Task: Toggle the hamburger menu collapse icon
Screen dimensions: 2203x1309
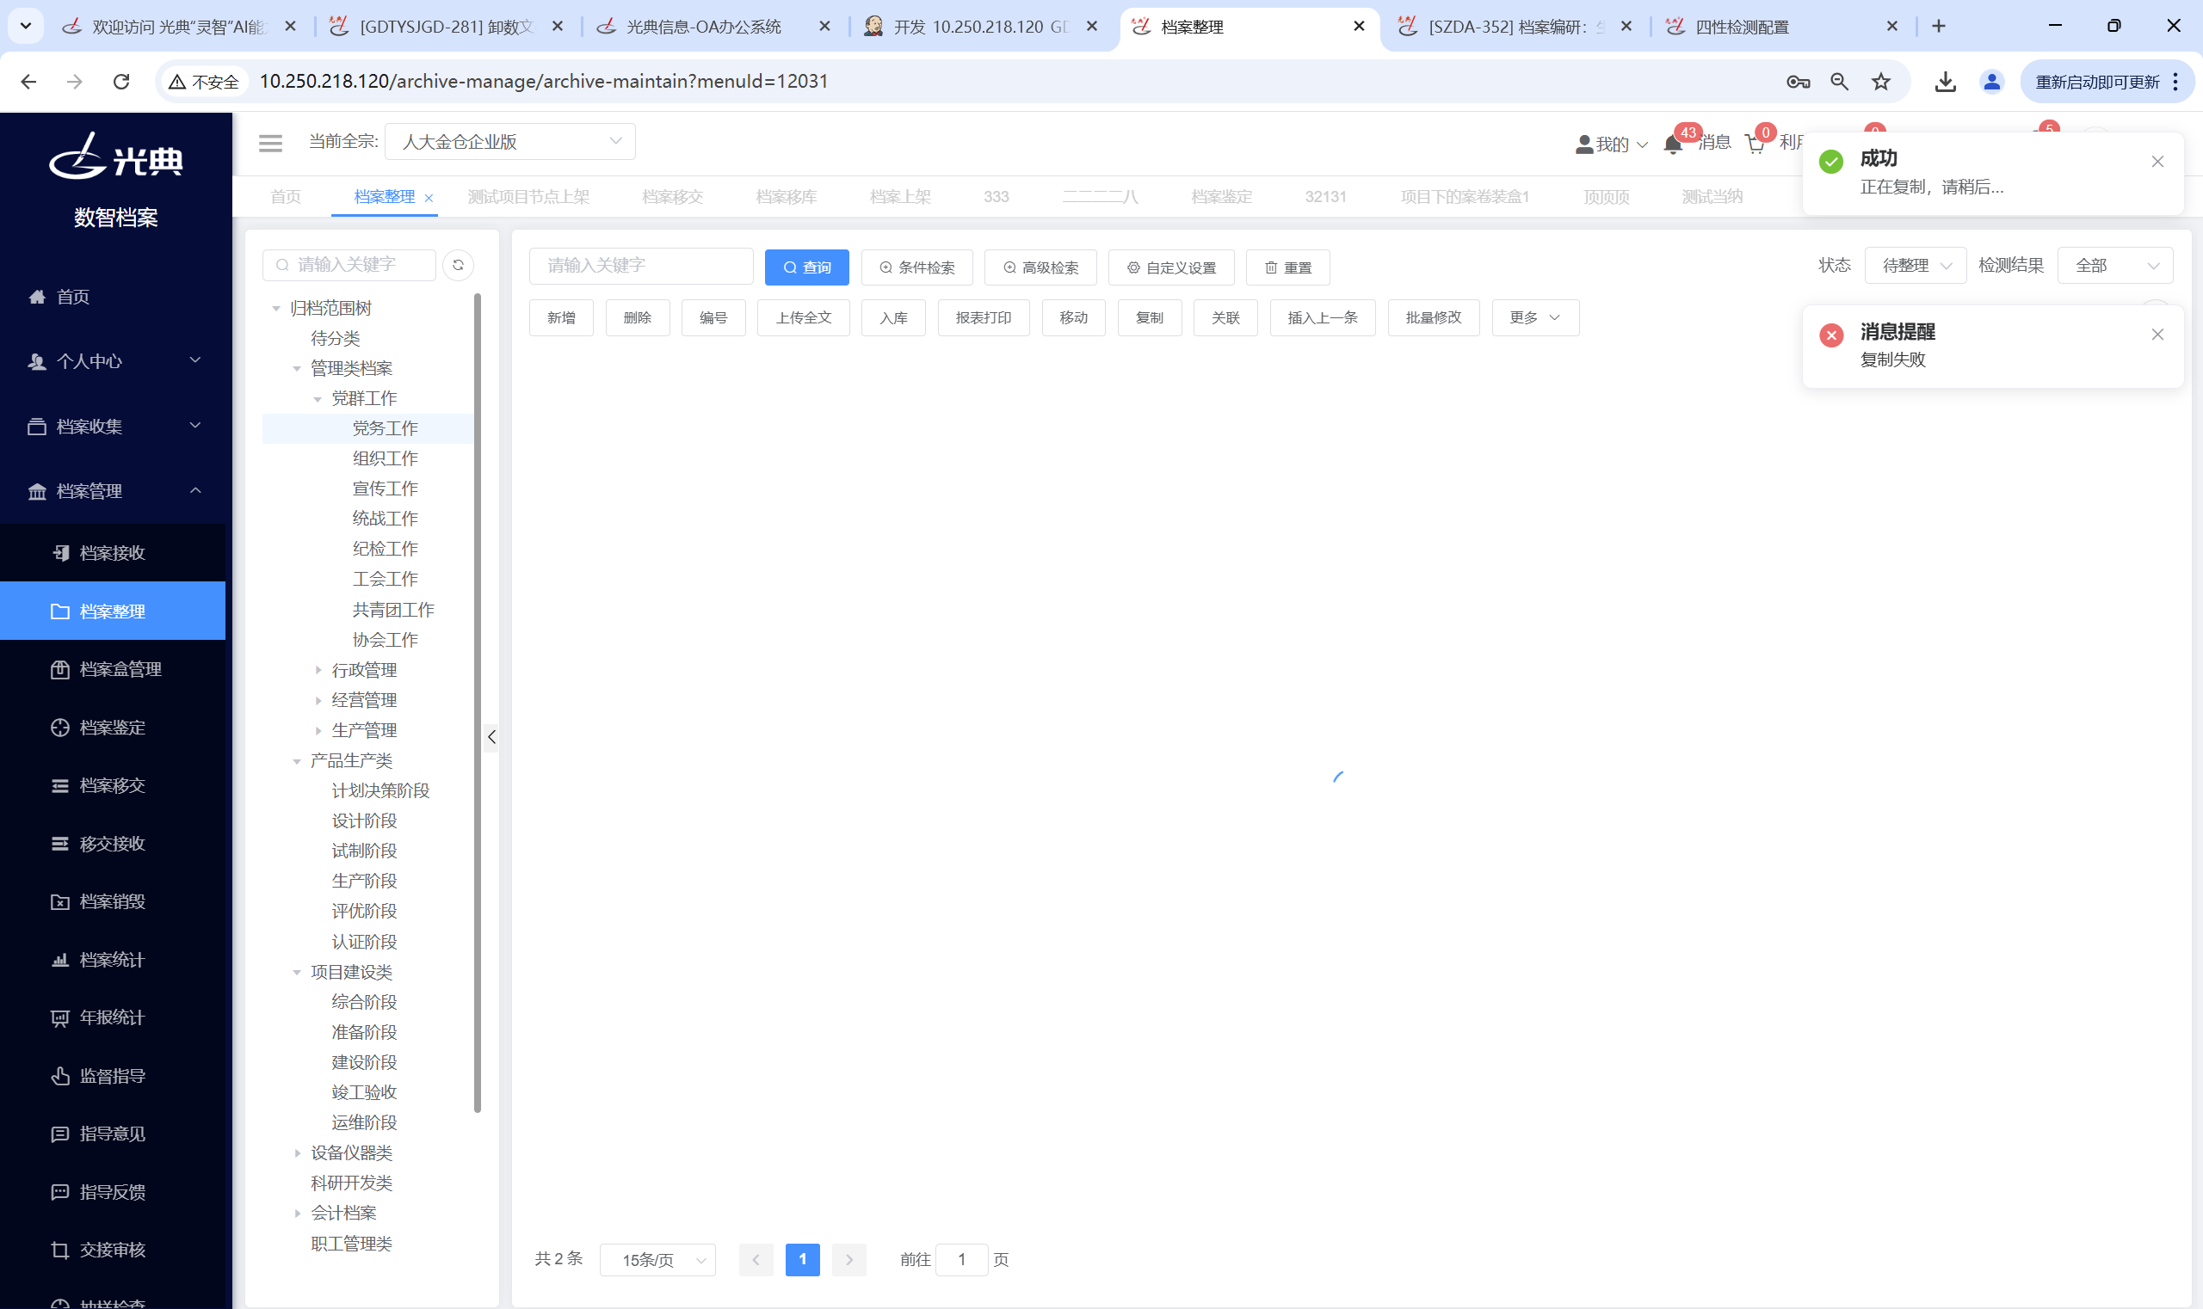Action: pos(270,142)
